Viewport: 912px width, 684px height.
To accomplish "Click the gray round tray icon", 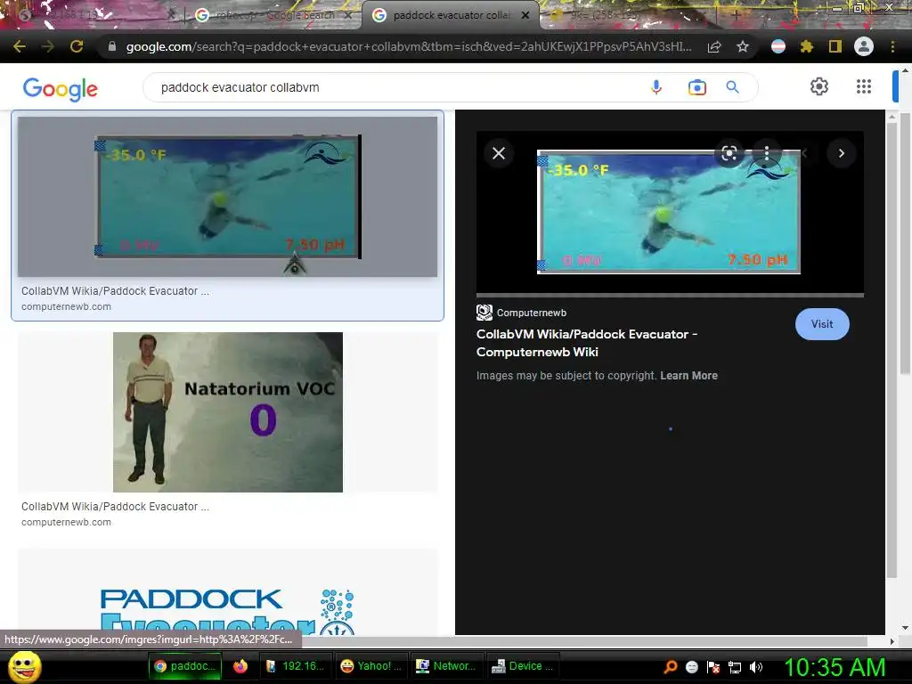I will click(x=691, y=667).
